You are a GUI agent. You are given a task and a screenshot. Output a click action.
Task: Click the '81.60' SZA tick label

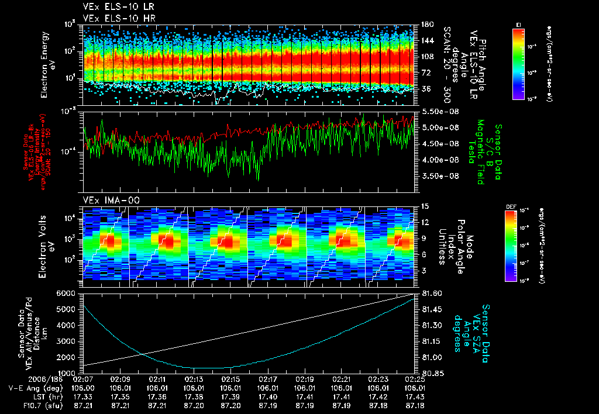click(x=432, y=294)
